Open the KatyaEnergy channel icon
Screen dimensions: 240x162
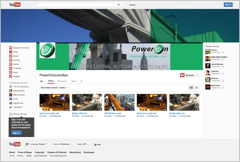[x=11, y=103]
